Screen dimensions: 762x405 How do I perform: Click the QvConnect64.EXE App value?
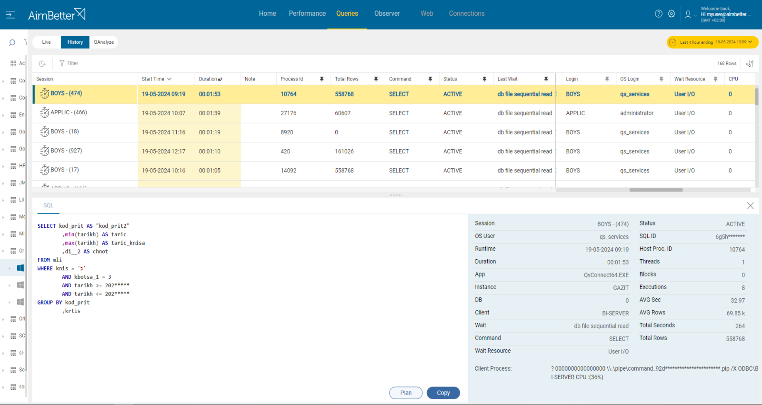coord(606,275)
